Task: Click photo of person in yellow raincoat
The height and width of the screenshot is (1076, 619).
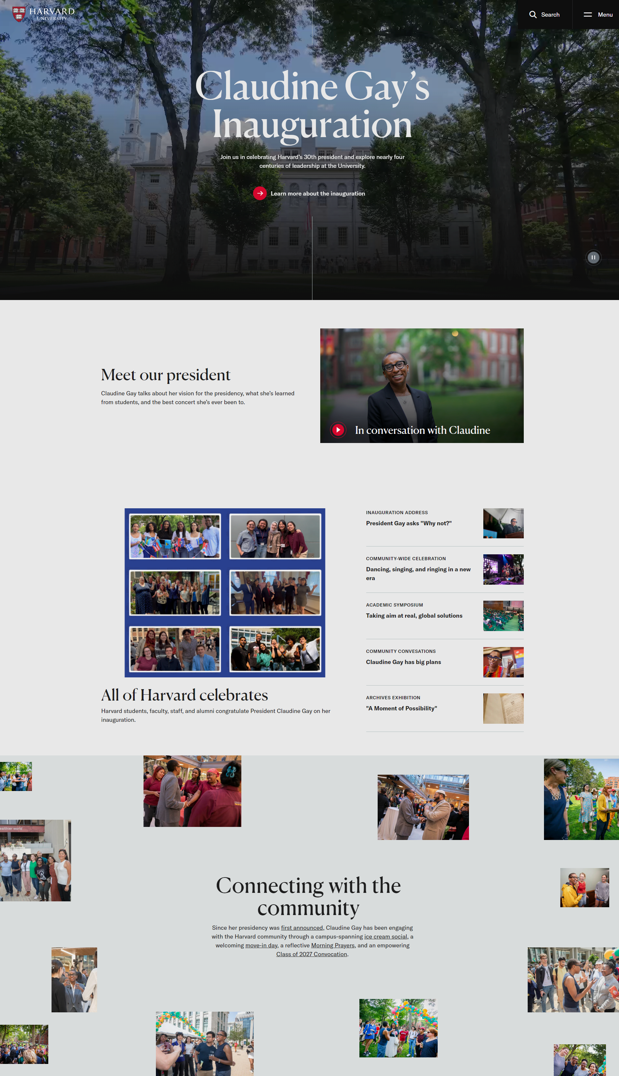Action: (584, 888)
